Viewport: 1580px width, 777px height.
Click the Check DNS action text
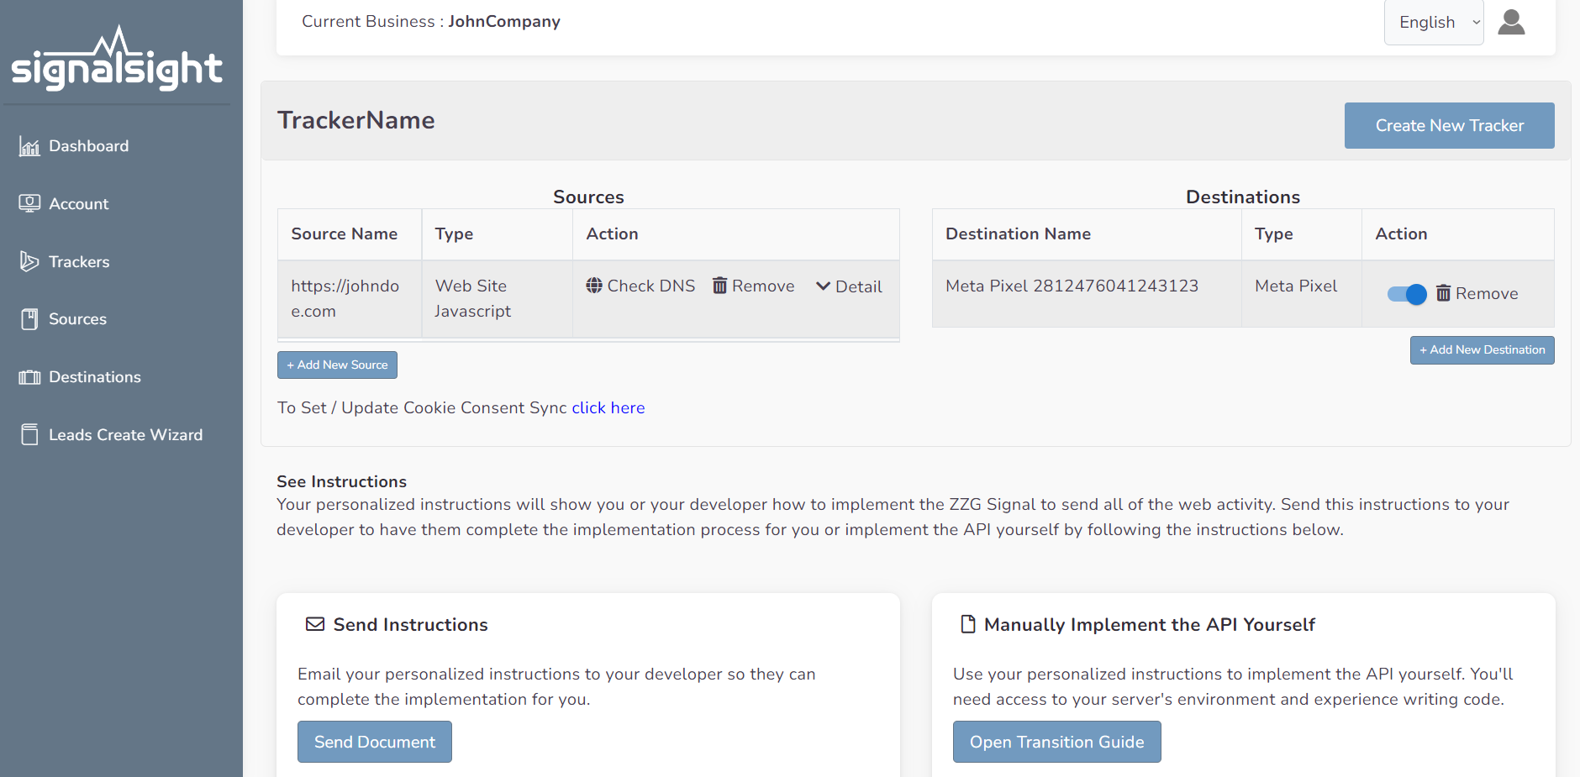click(x=651, y=286)
